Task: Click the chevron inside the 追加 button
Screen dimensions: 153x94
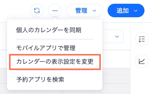Action: coord(136,10)
